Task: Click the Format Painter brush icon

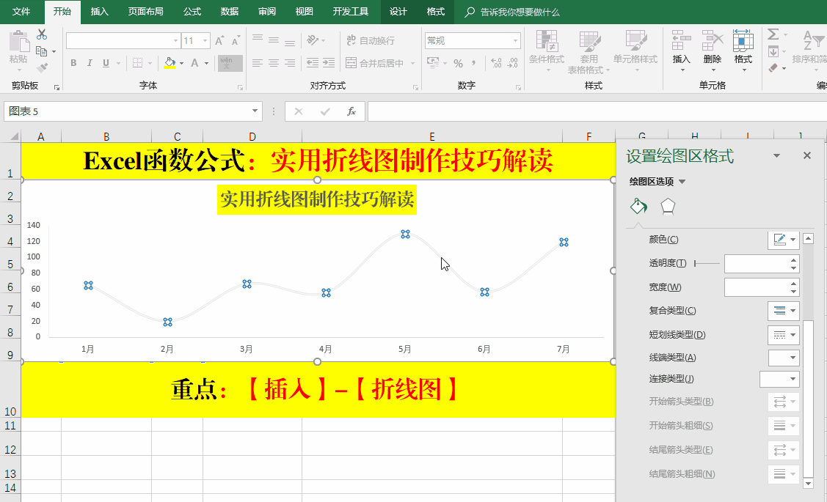Action: tap(43, 67)
